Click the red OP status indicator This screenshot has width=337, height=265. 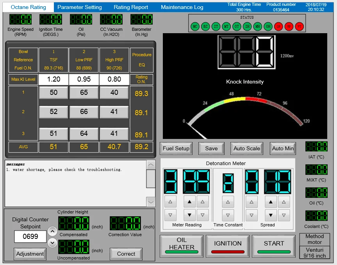click(278, 27)
